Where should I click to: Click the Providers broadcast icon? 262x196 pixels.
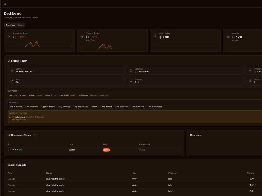click(x=250, y=71)
